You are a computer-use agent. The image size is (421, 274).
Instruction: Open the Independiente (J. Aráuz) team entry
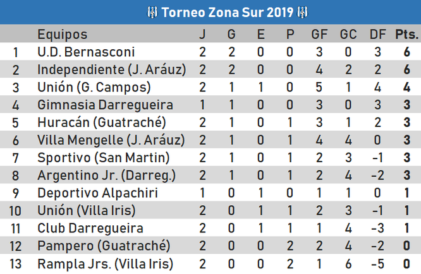[x=112, y=69]
